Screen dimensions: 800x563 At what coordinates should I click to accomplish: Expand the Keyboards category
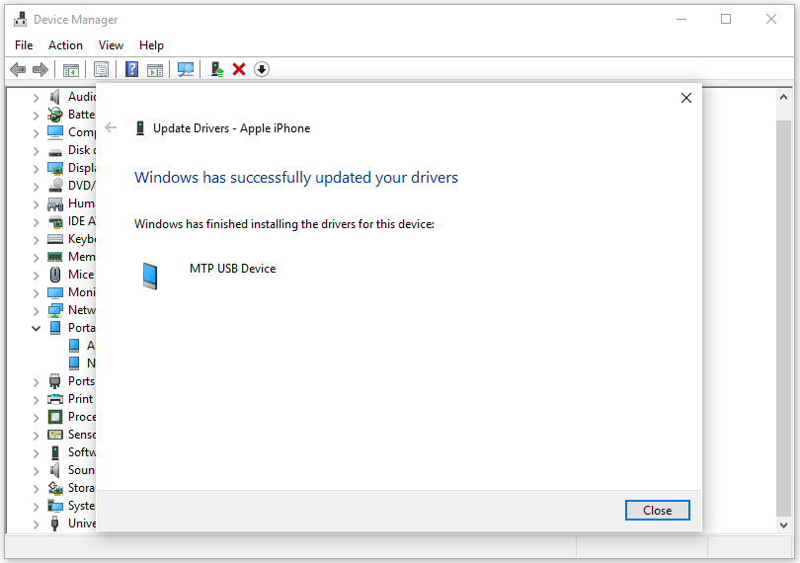pos(36,240)
